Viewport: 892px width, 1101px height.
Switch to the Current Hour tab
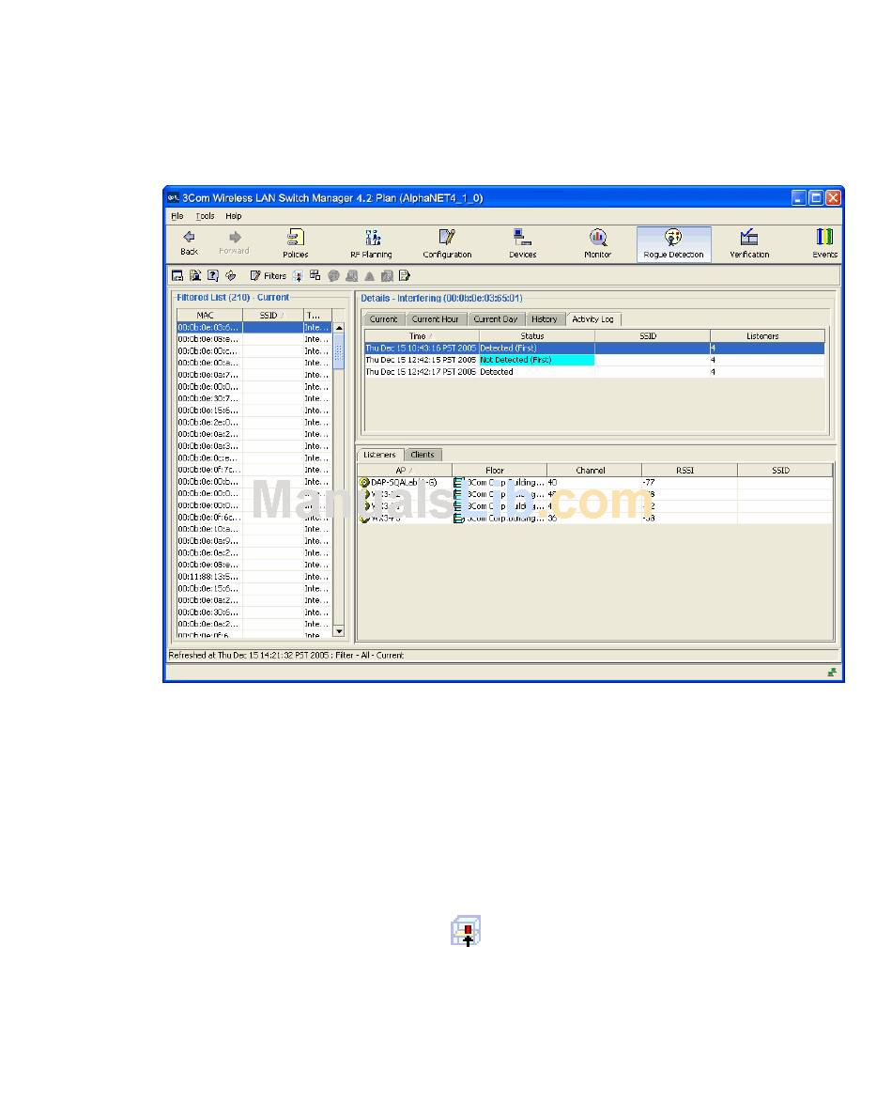(435, 318)
